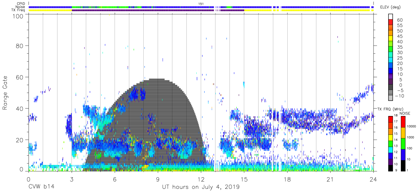Viewport: 420px width, 194px height.
Task: Click the y-axis tick labeled 60
Action: point(20,77)
